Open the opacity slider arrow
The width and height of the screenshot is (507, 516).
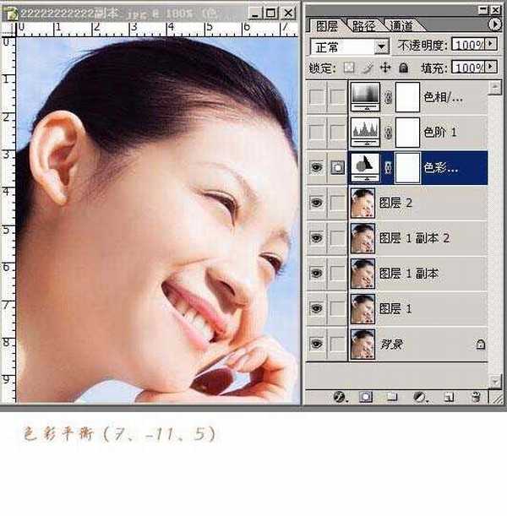pyautogui.click(x=491, y=44)
